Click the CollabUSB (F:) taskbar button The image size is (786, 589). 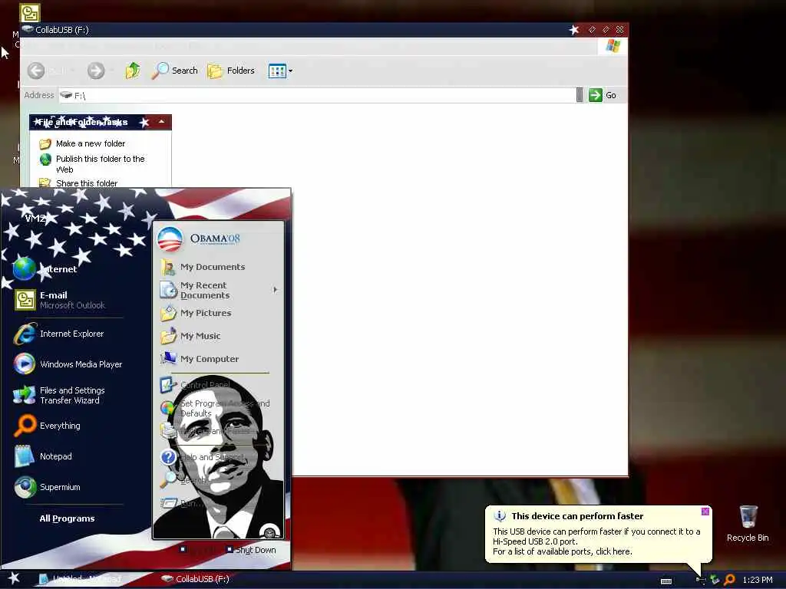(196, 579)
